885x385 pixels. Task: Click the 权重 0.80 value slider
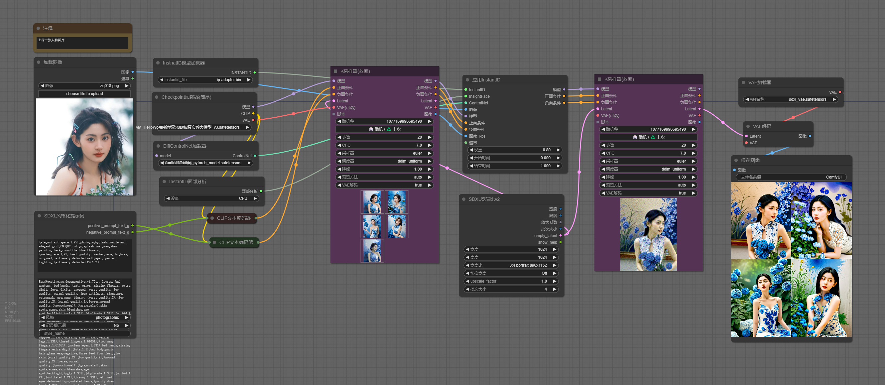[x=514, y=150]
